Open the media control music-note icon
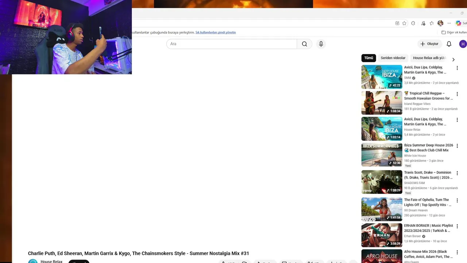 click(x=423, y=23)
